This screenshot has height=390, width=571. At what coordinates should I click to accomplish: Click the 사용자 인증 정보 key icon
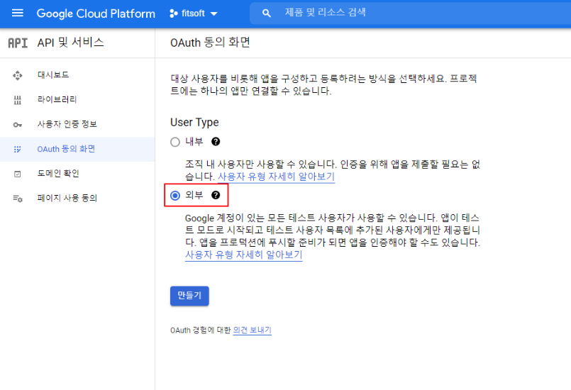pos(18,125)
